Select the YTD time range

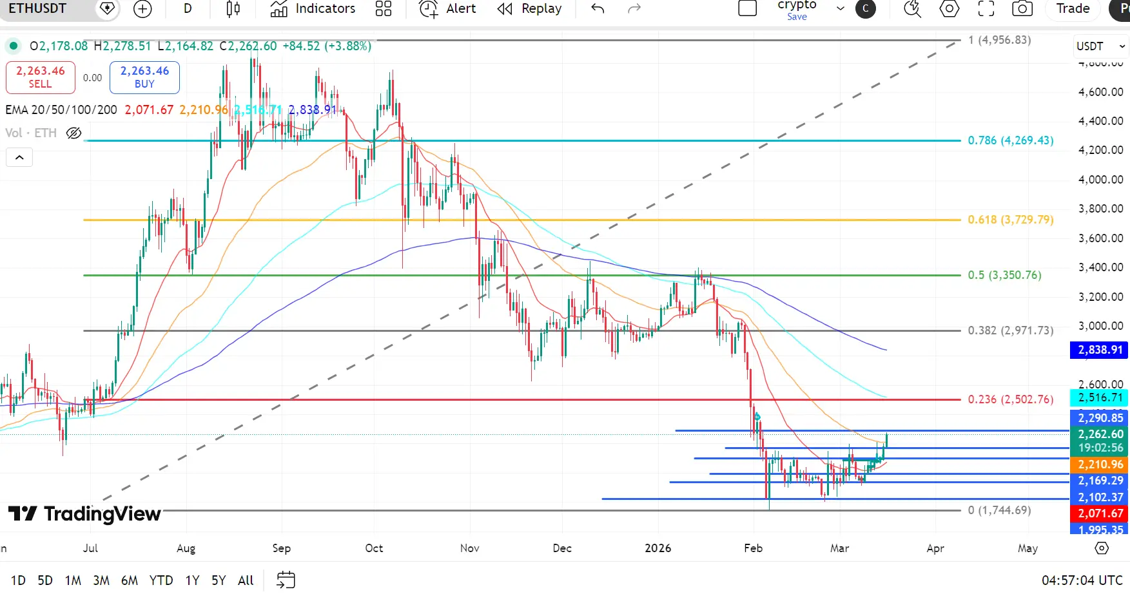click(x=161, y=580)
